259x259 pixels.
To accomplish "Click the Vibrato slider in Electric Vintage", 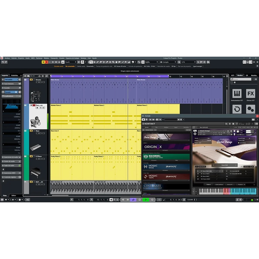I will (203, 138).
